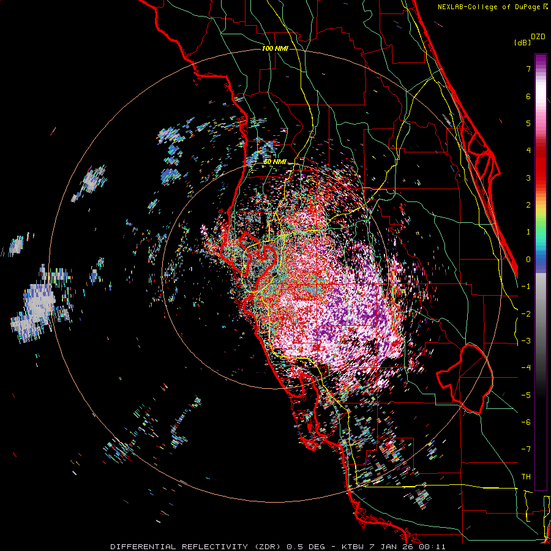The image size is (551, 551).
Task: Click scale value 2 on the legend
Action: pyautogui.click(x=528, y=205)
